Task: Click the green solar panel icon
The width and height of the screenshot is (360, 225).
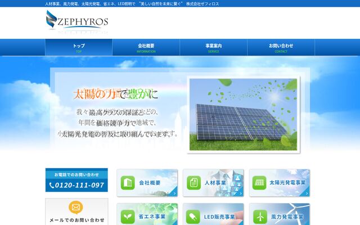Action: pyautogui.click(x=259, y=183)
